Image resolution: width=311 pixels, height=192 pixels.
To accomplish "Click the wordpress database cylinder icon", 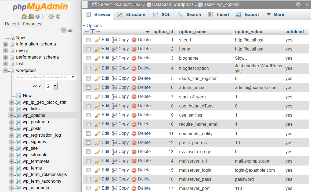I will (x=12, y=71).
